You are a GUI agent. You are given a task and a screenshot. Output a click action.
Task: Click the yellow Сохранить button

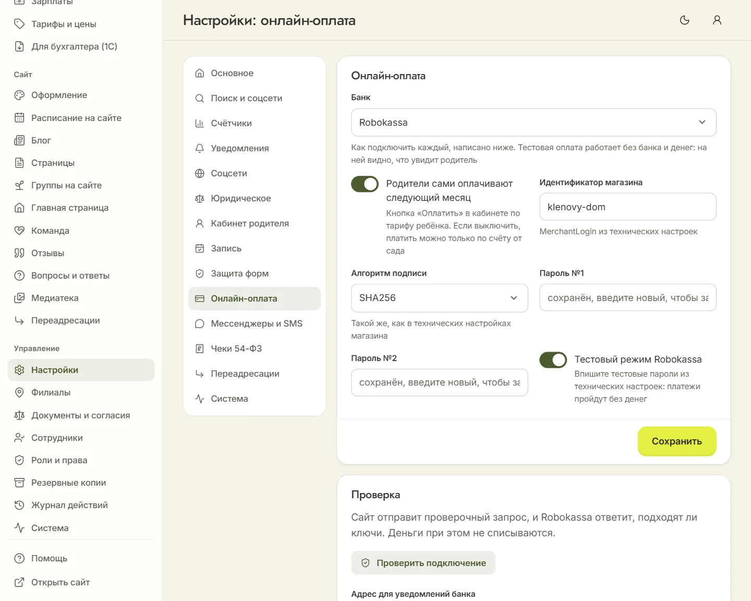(677, 441)
